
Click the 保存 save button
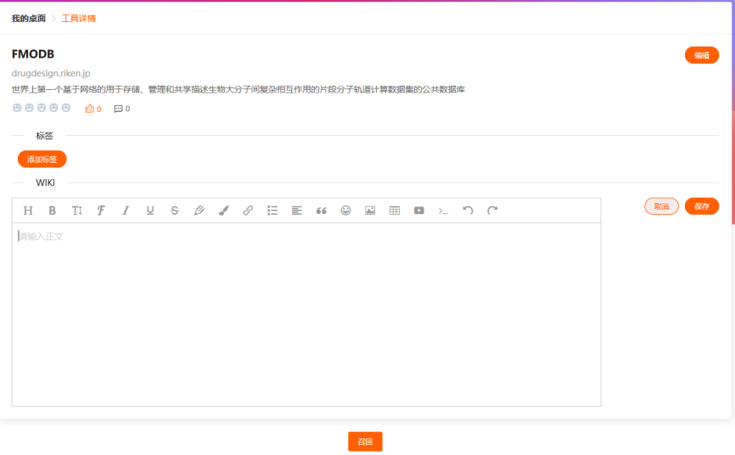702,206
